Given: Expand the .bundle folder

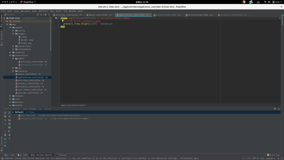Looking at the screenshot, I should tap(7, 21).
